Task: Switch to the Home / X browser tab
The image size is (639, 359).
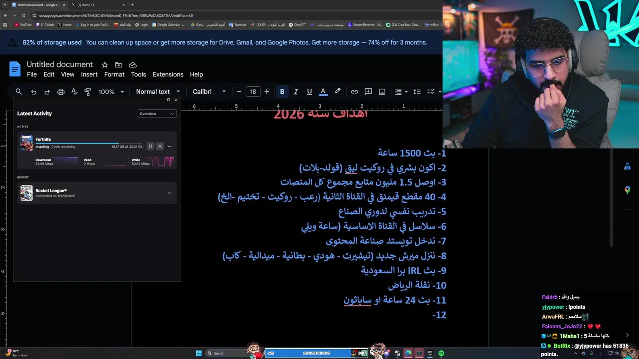Action: pos(98,5)
